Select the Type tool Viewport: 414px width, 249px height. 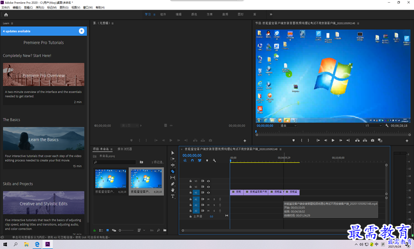pos(173,197)
